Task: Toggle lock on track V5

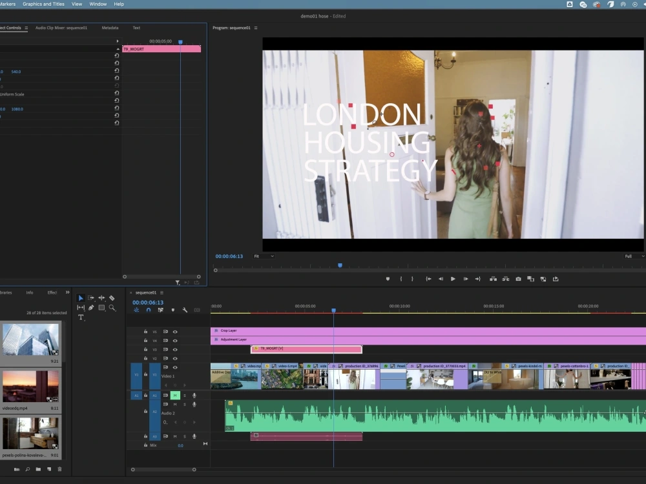Action: (x=145, y=332)
